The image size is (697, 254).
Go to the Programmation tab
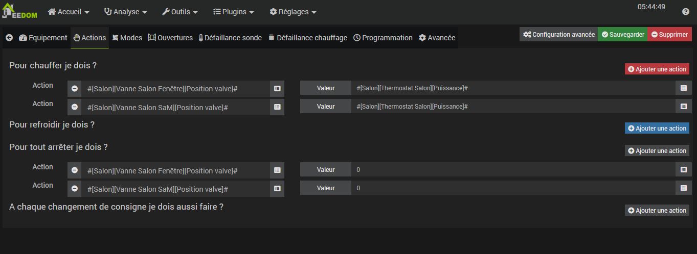click(x=383, y=38)
